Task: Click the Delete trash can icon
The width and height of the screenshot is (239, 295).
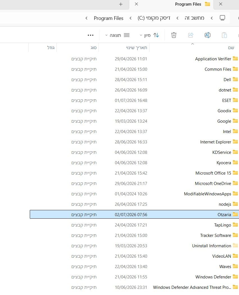Action: click(174, 35)
